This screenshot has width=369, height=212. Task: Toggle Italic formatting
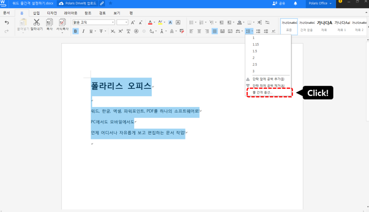[x=83, y=31]
